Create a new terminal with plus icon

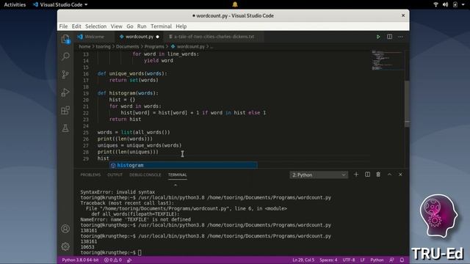tap(356, 175)
